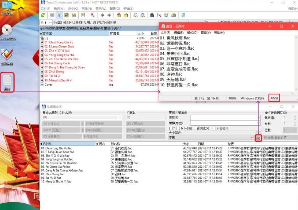Click the 起始值 spinner arrows
Image resolution: width=298 pixels, height=210 pixels.
(295, 118)
